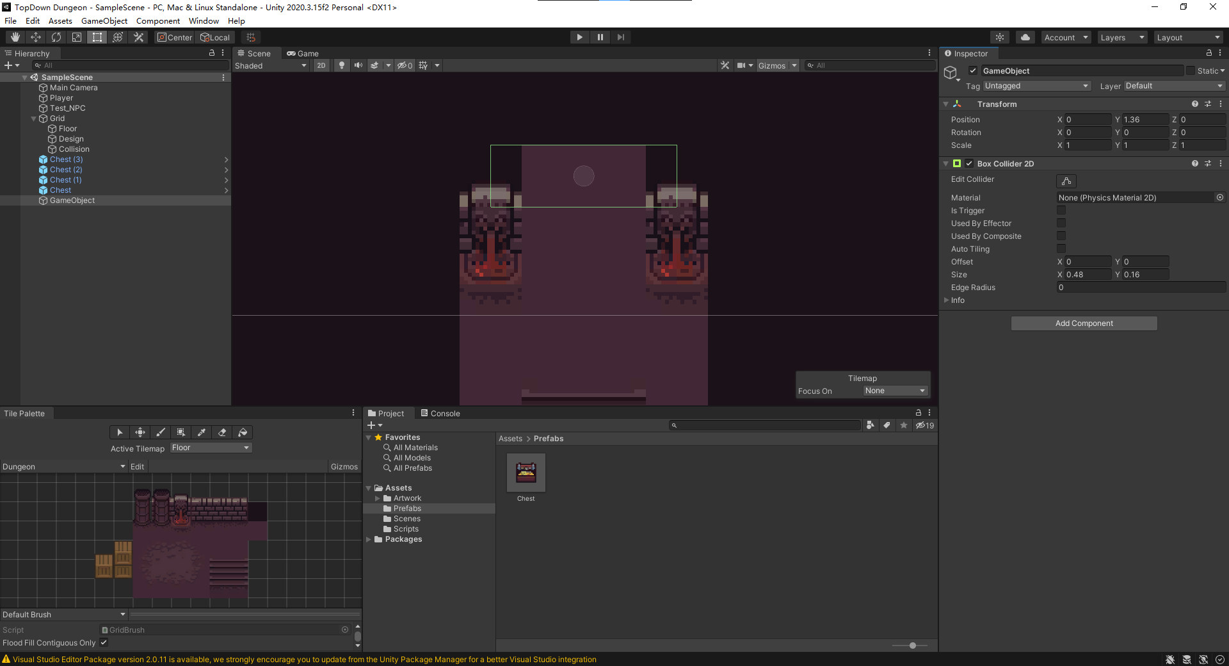
Task: Adjust the Project asset size slider
Action: coord(912,646)
